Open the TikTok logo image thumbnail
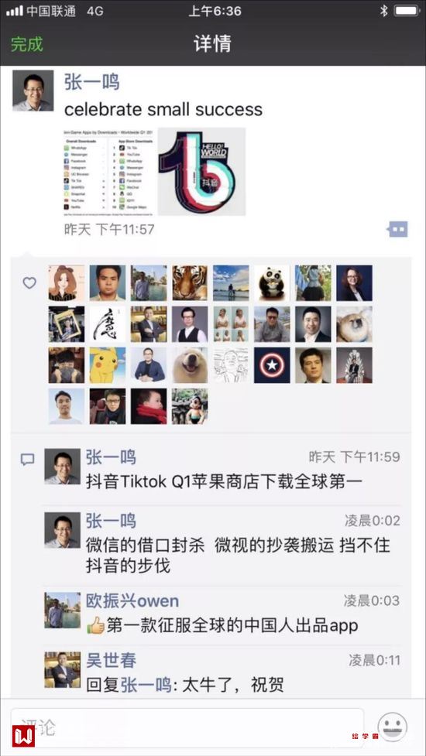Viewport: 426px width, 756px height. pyautogui.click(x=201, y=171)
